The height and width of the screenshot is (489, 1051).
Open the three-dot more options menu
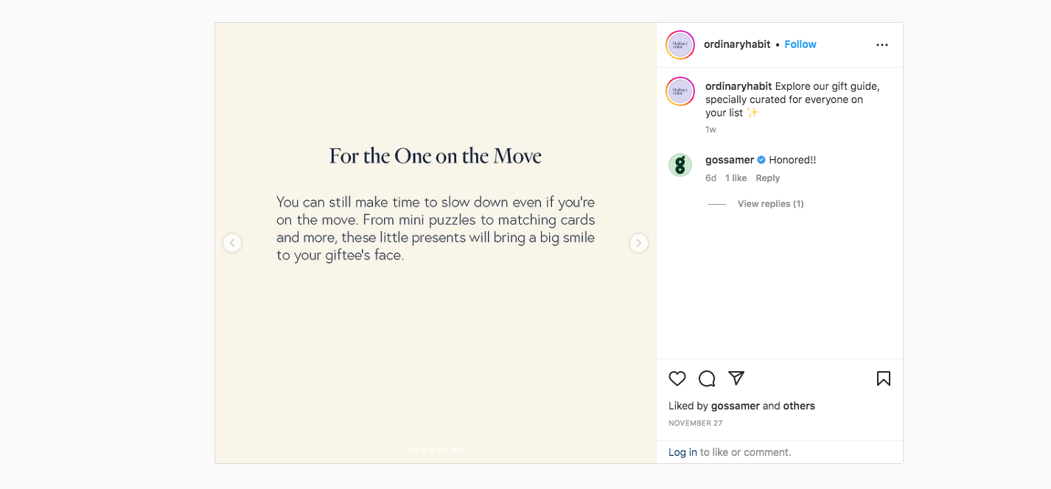[x=882, y=45]
